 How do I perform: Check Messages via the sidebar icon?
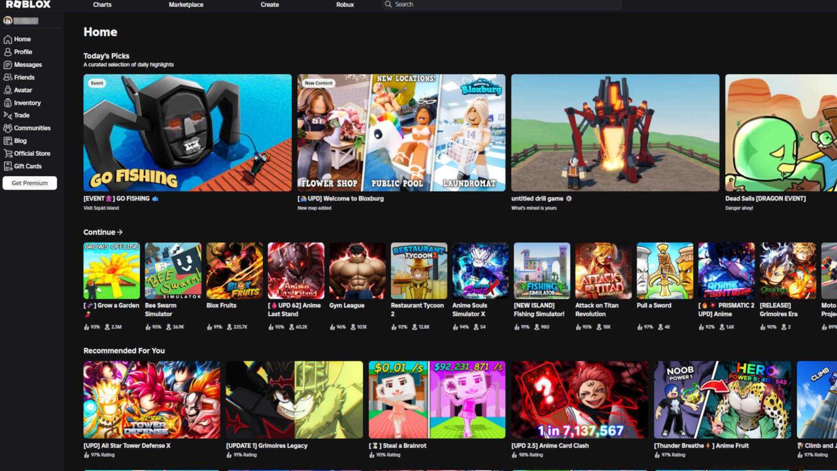point(9,64)
